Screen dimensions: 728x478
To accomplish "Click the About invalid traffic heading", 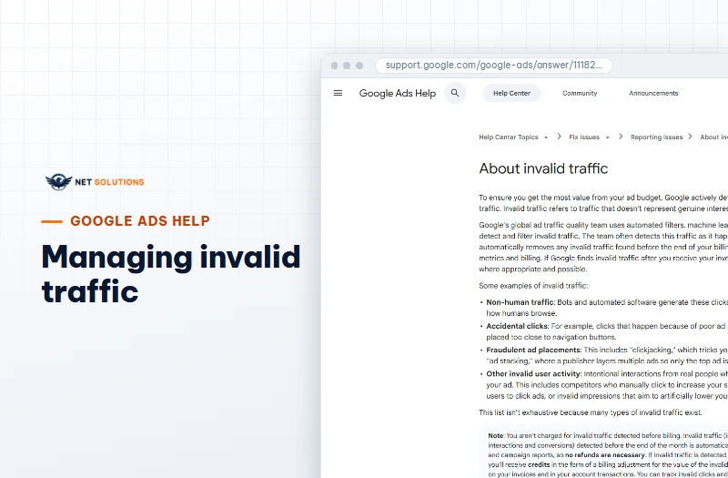I will point(543,168).
